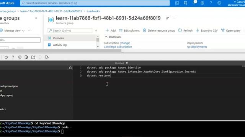Collapse the resource groups list pane
The height and width of the screenshot is (137, 245).
(36, 18)
